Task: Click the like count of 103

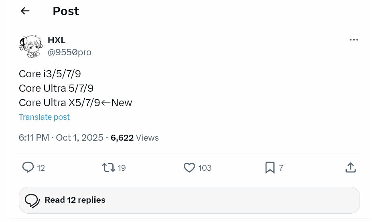Action: tap(205, 168)
